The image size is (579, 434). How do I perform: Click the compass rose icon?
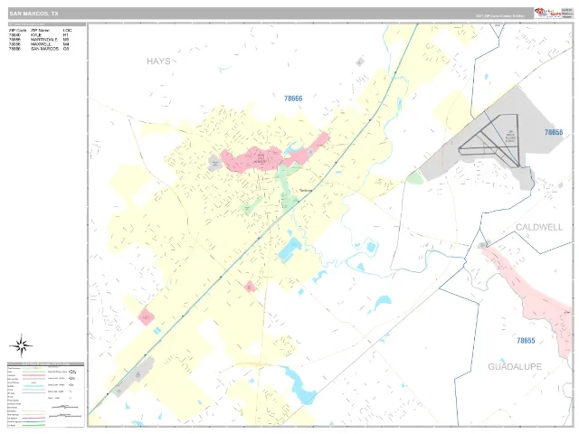coord(21,345)
